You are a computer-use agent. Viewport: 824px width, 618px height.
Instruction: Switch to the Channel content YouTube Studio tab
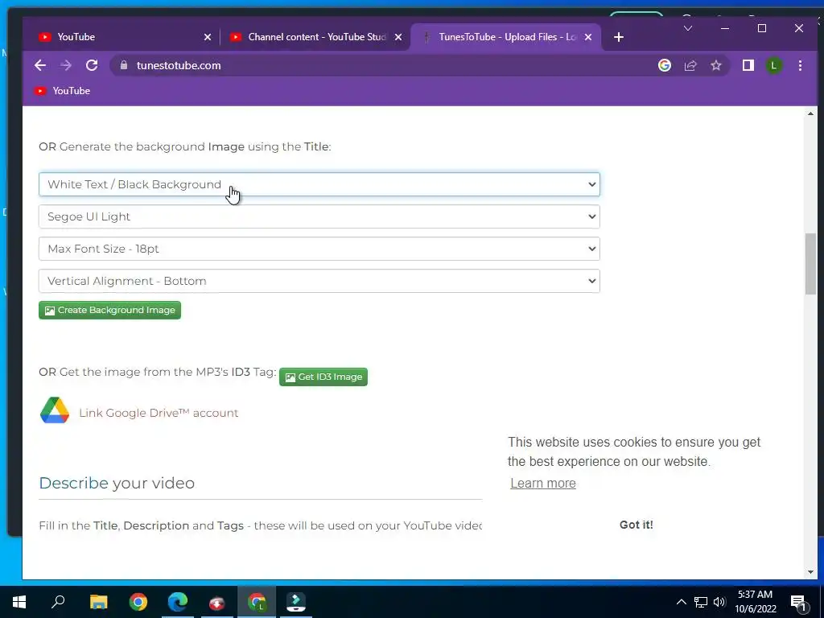315,37
